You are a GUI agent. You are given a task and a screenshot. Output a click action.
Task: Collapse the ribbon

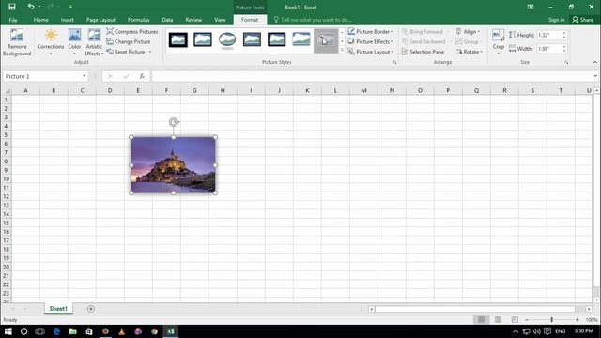coord(594,62)
